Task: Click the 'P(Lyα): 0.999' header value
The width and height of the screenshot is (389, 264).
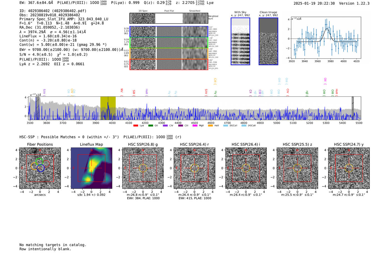Action: (x=125, y=3)
